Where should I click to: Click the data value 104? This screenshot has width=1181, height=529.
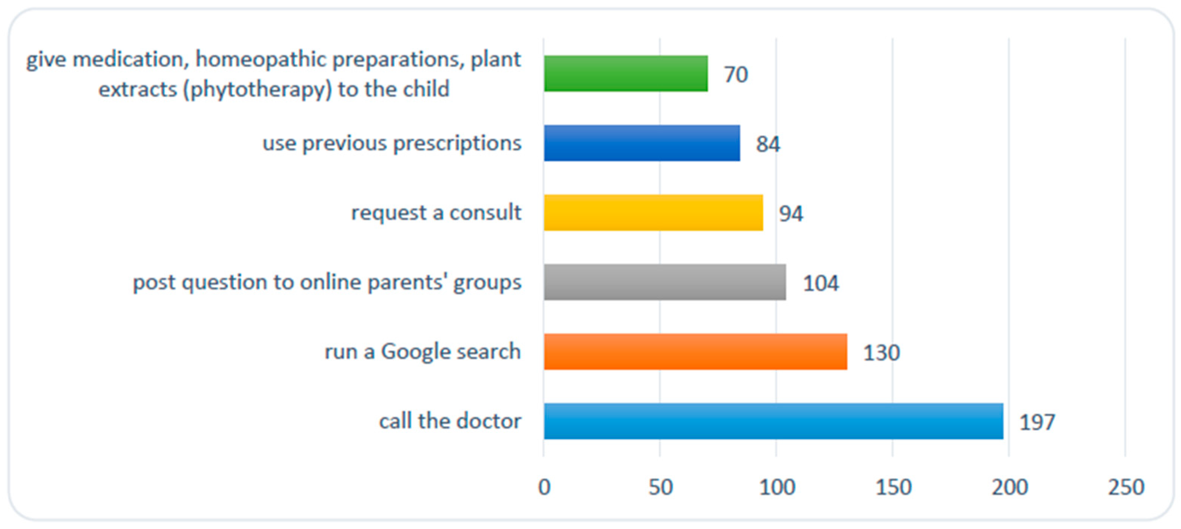pyautogui.click(x=820, y=283)
